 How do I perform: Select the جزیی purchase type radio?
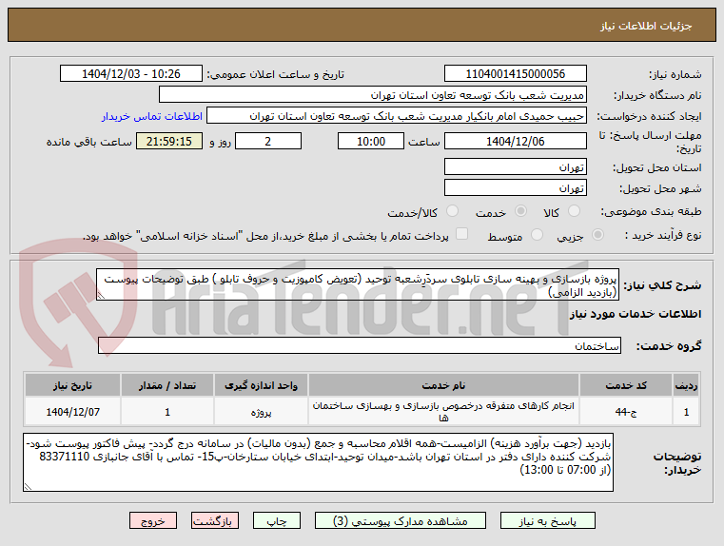(598, 235)
